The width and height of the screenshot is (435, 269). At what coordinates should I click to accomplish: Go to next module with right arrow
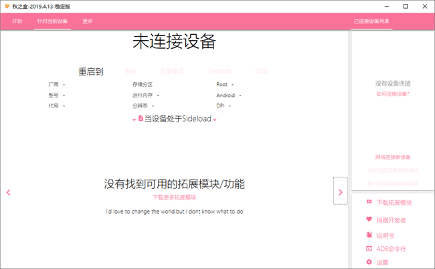click(x=340, y=192)
